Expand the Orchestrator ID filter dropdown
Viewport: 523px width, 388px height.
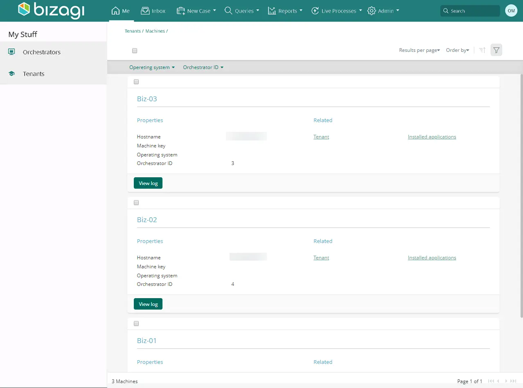pos(203,67)
